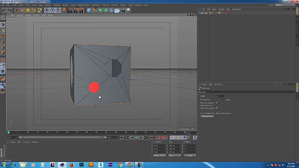Toggle the Auto checkbox next to Profondeur
Screen dimensions: 299x168
click(x=231, y=100)
